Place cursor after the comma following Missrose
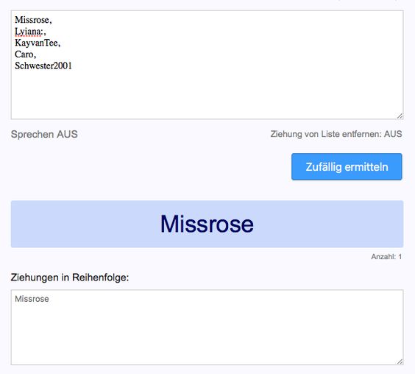Screen dimensions: 415x374 [52, 21]
